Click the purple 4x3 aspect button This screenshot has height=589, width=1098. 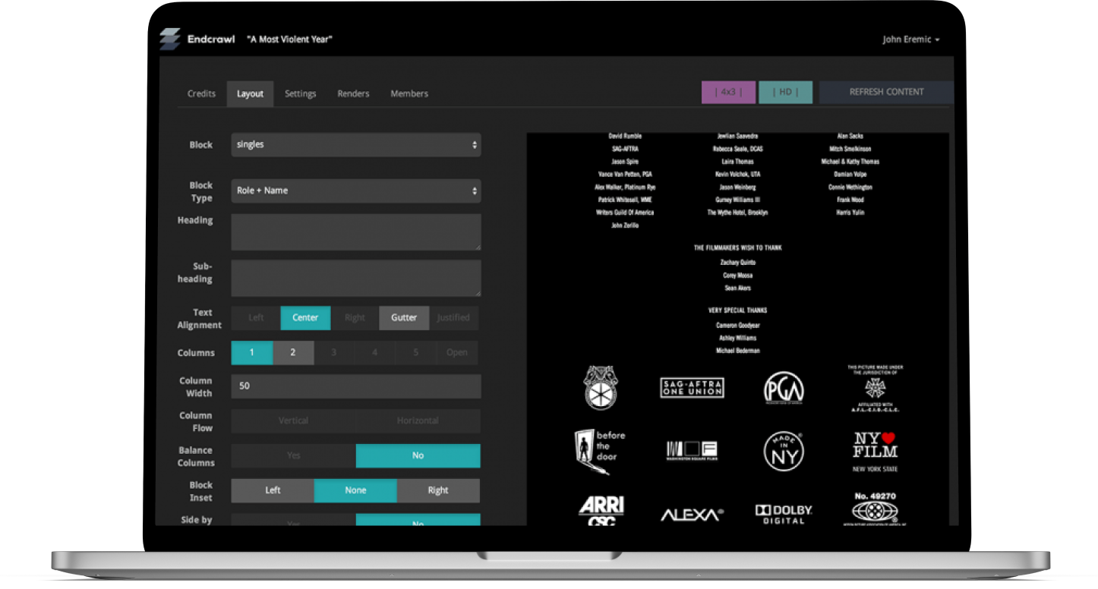coord(728,92)
